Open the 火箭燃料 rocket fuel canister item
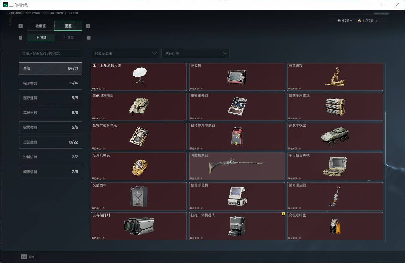 point(139,196)
